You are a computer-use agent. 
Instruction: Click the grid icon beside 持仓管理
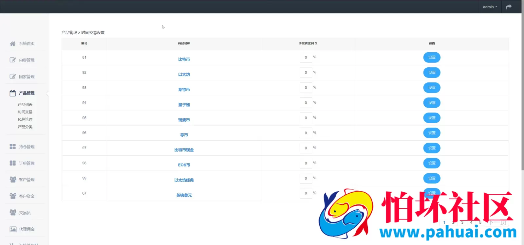12,147
